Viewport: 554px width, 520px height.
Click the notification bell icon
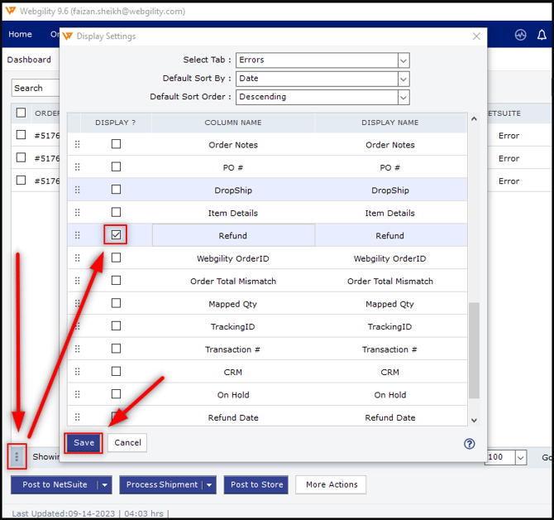point(542,35)
